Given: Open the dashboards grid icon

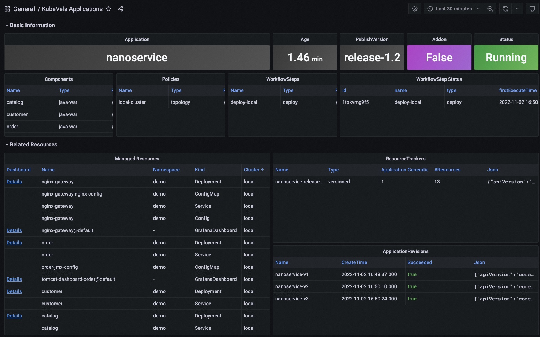Looking at the screenshot, I should pos(7,9).
